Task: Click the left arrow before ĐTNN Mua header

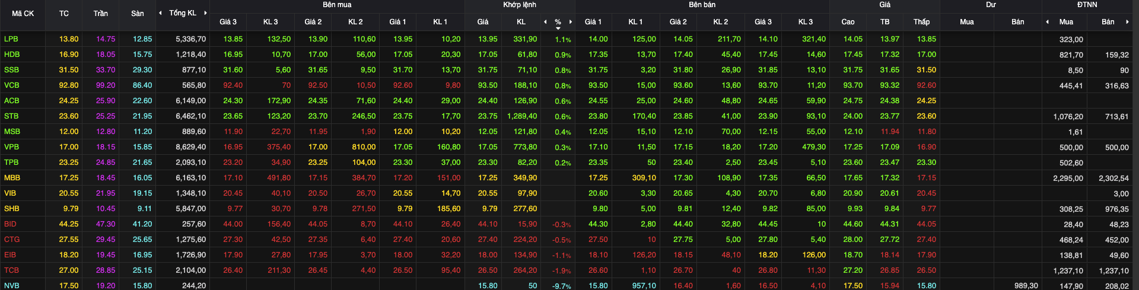Action: click(1047, 22)
